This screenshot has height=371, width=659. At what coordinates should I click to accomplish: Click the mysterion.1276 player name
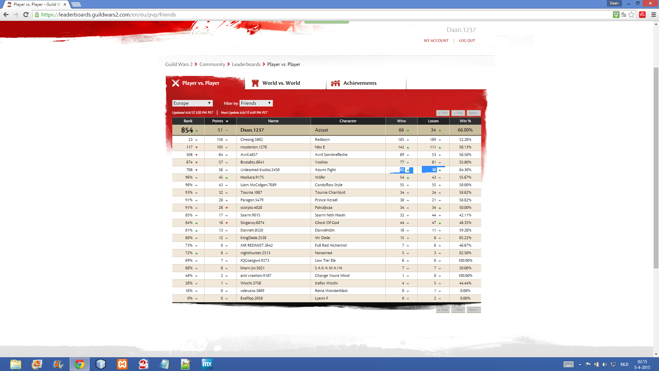click(253, 147)
